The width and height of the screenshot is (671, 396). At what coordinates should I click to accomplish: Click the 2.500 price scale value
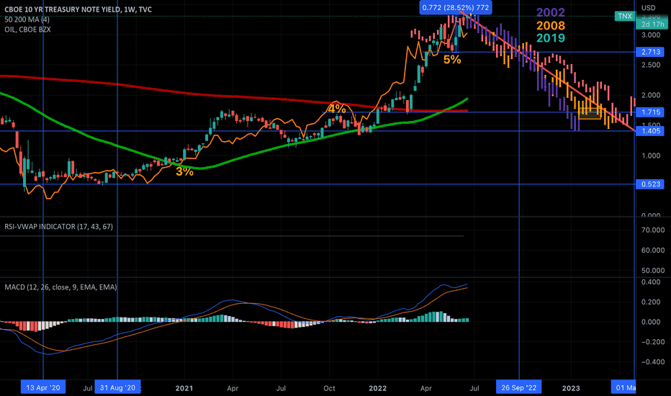click(651, 65)
